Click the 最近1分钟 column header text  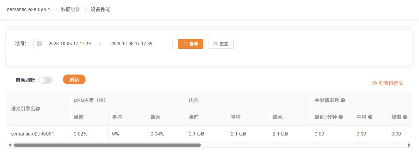point(326,117)
